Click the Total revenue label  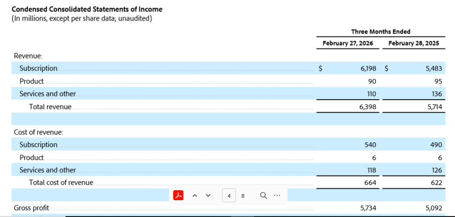[x=50, y=107]
